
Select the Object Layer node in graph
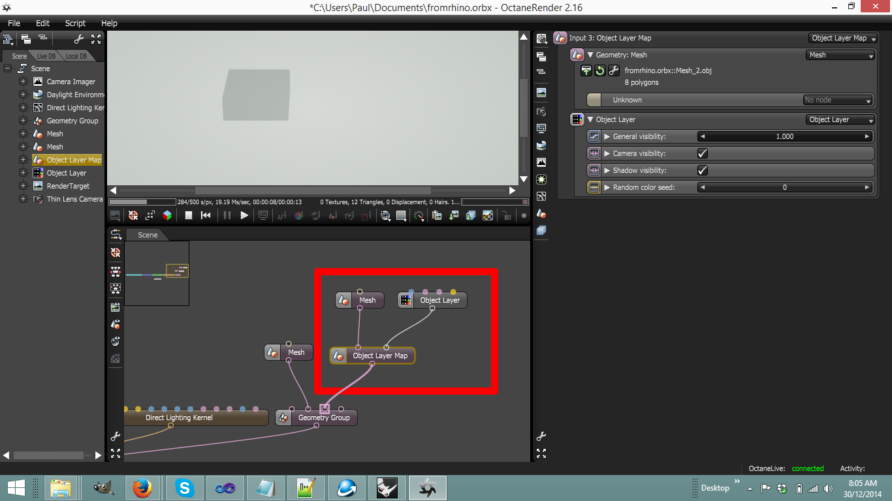click(x=432, y=300)
